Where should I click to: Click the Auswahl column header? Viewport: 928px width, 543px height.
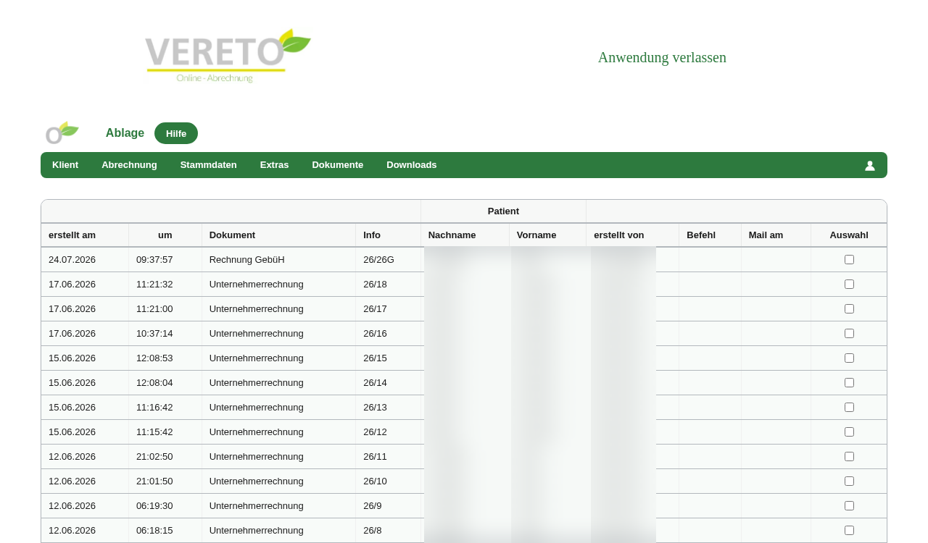pyautogui.click(x=849, y=235)
